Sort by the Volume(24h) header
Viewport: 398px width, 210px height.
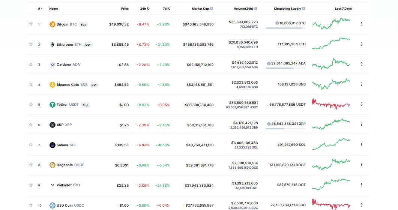pyautogui.click(x=243, y=9)
